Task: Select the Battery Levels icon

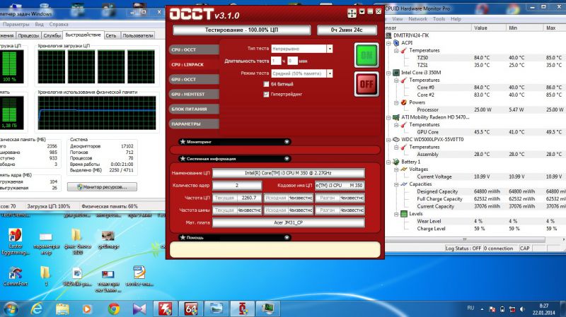Action: coord(404,214)
